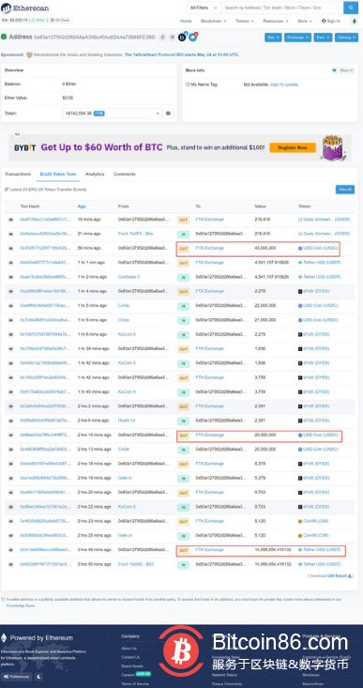Viewport: 363px width, 688px height.
Task: Click the 20,000,000 value in 2 hrs 10 mins row
Action: [265, 435]
